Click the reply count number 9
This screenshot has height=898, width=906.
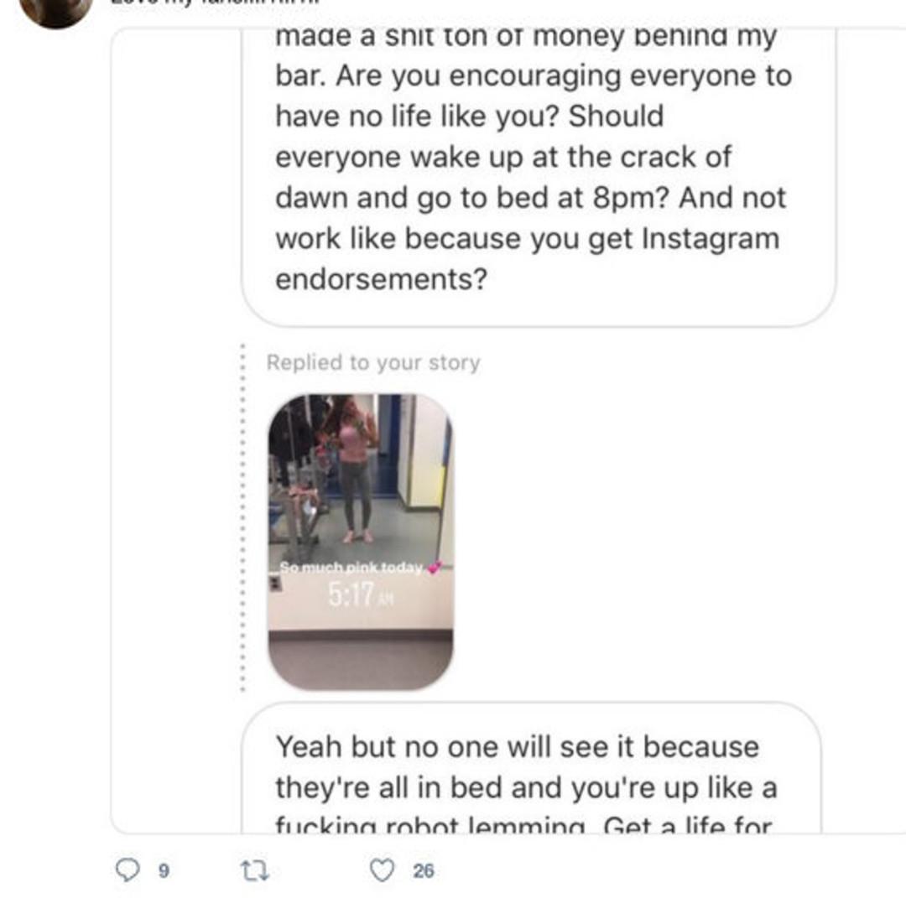pos(164,871)
